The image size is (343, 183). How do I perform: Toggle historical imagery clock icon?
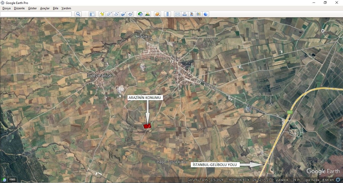[x=140, y=14]
